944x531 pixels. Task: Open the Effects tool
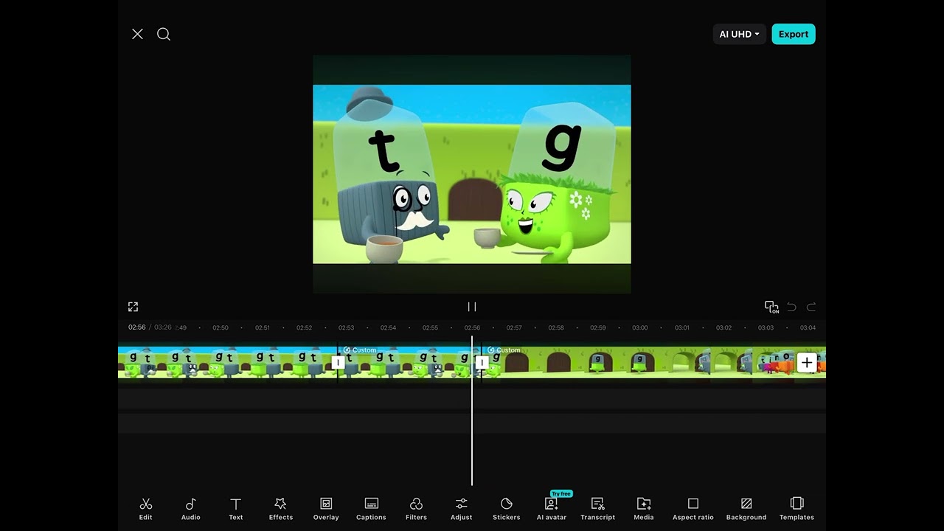point(281,508)
